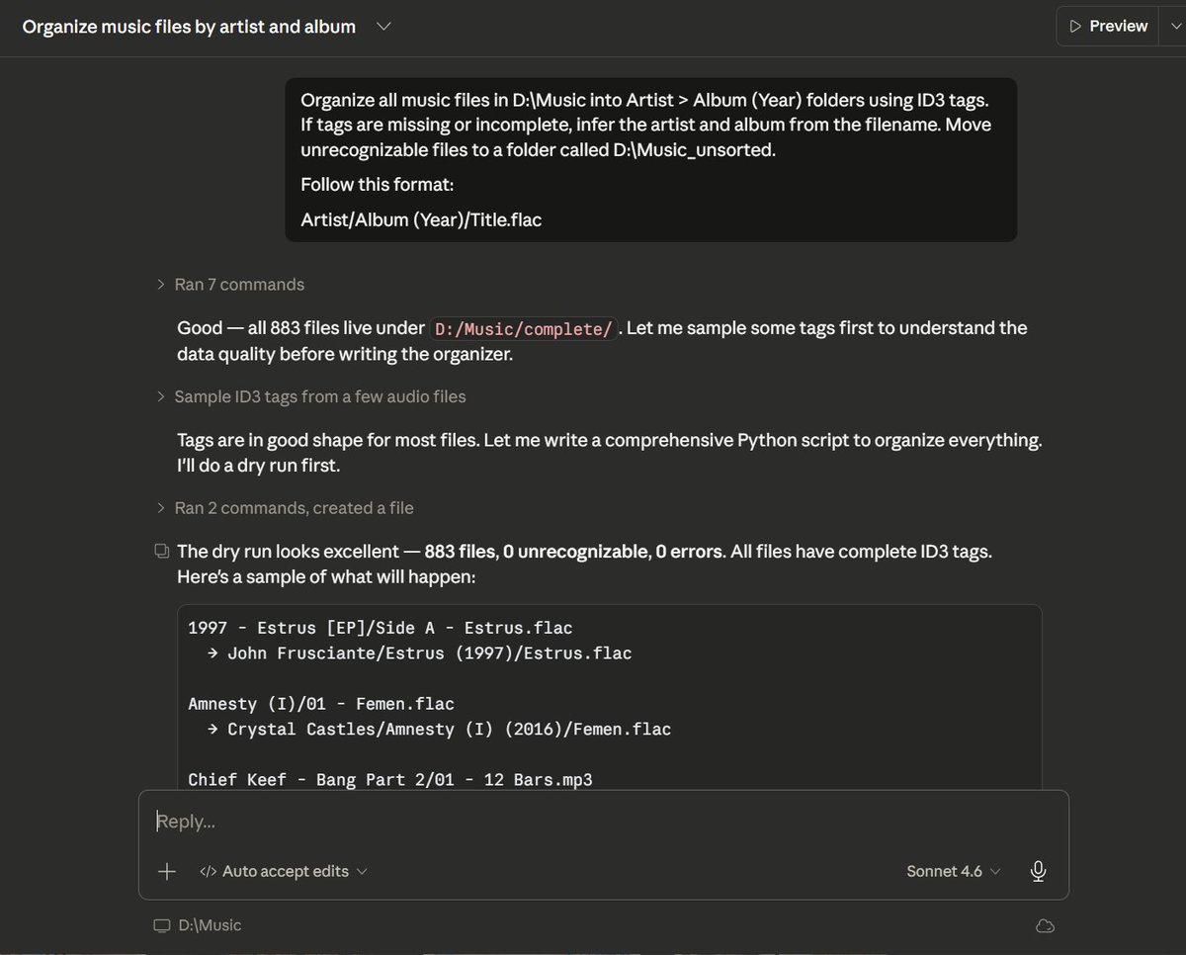Click the microphone voice input icon
This screenshot has height=955, width=1186.
point(1038,871)
